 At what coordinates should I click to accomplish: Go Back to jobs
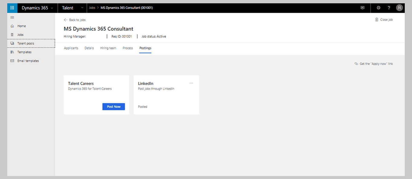(77, 20)
